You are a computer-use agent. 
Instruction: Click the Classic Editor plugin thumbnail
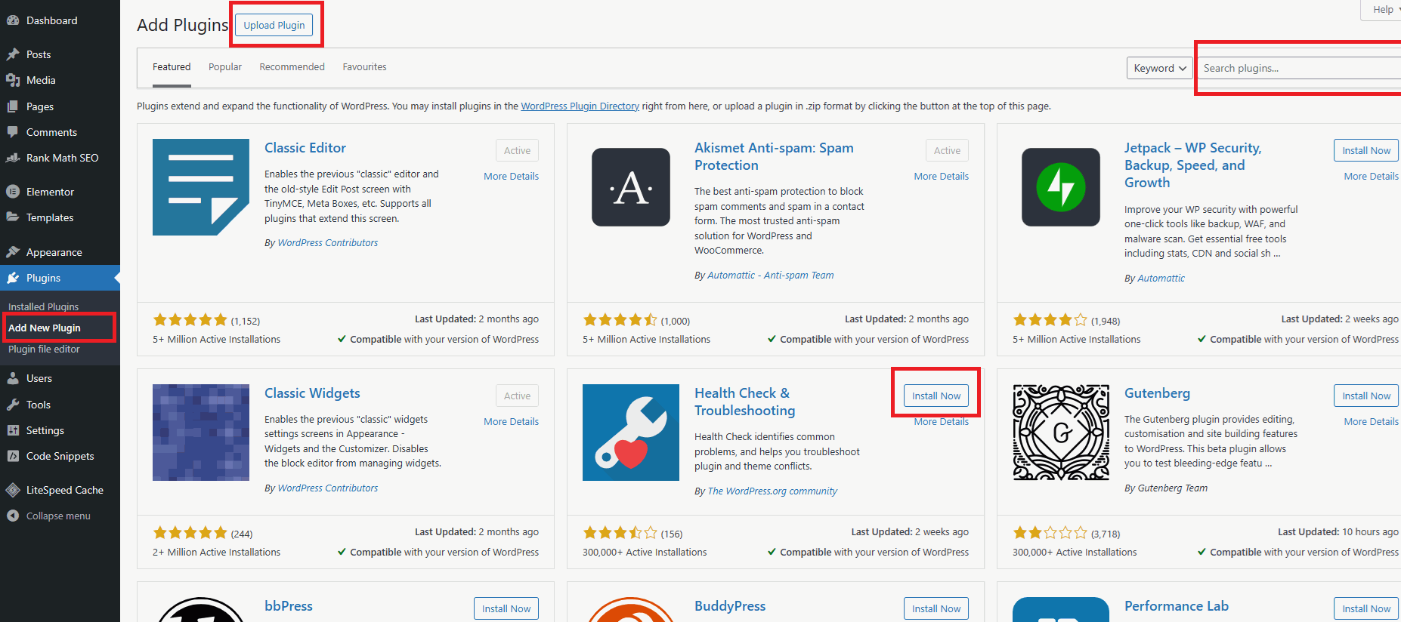pos(201,187)
